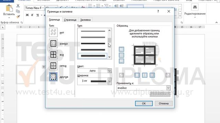
Task: Toggle the inside vertical border button
Action: click(x=145, y=75)
